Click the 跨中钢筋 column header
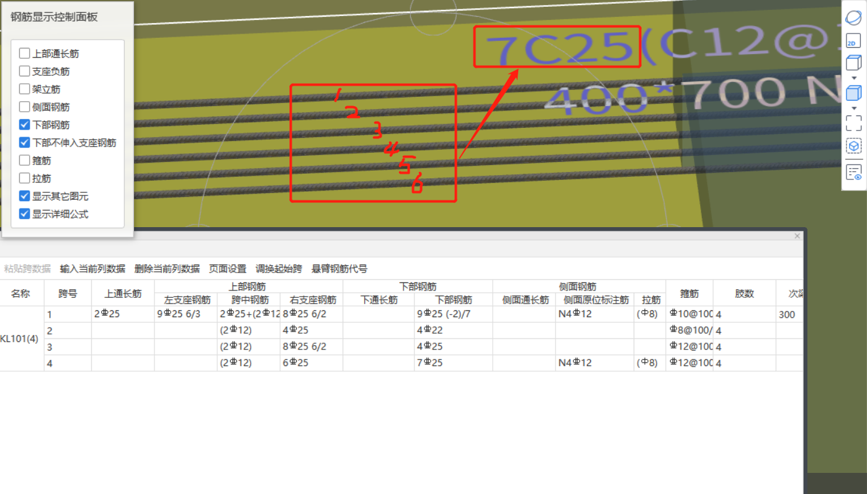This screenshot has width=867, height=494. click(x=248, y=300)
